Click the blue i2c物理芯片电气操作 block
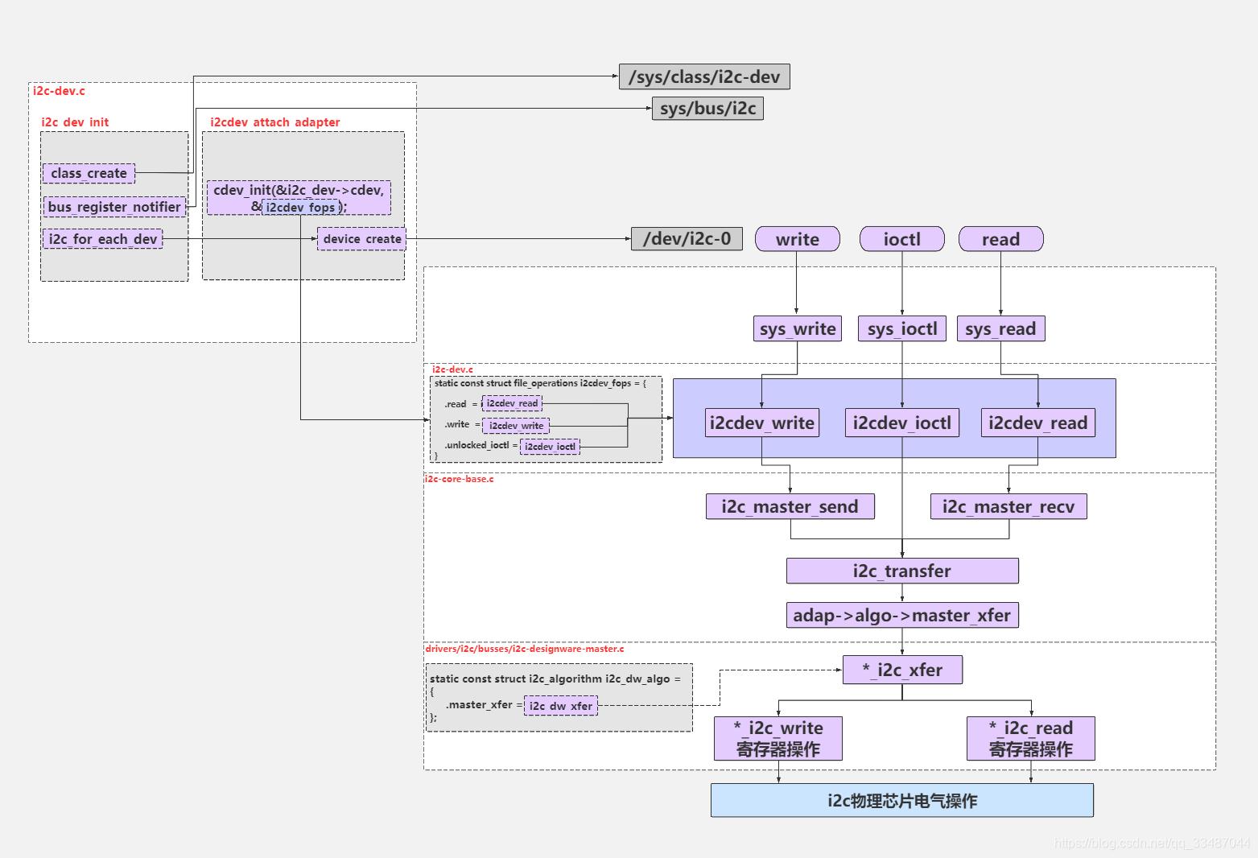 (x=901, y=800)
